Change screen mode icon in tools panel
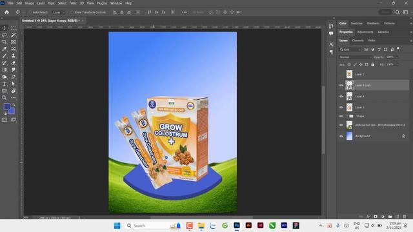 (13, 120)
